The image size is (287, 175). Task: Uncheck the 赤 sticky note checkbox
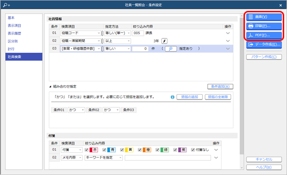tap(87, 150)
